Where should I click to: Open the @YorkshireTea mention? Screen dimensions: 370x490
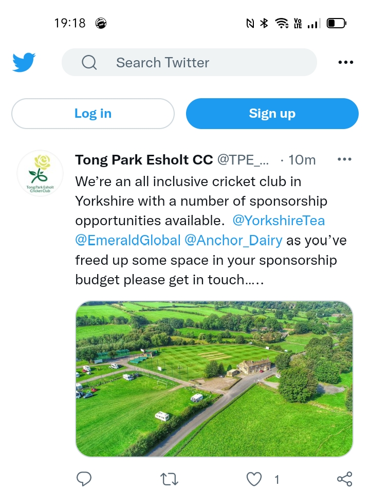point(279,221)
